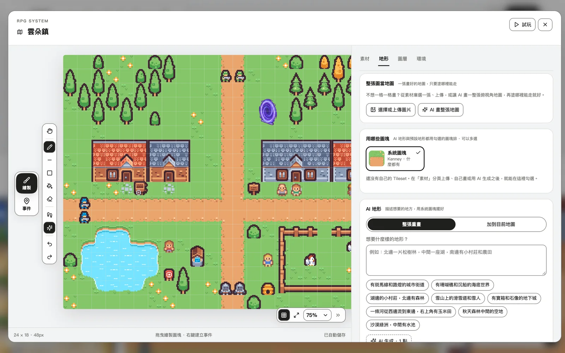Image resolution: width=565 pixels, height=353 pixels.
Task: Click the map icon beside 雲朵鎮
Action: point(20,32)
